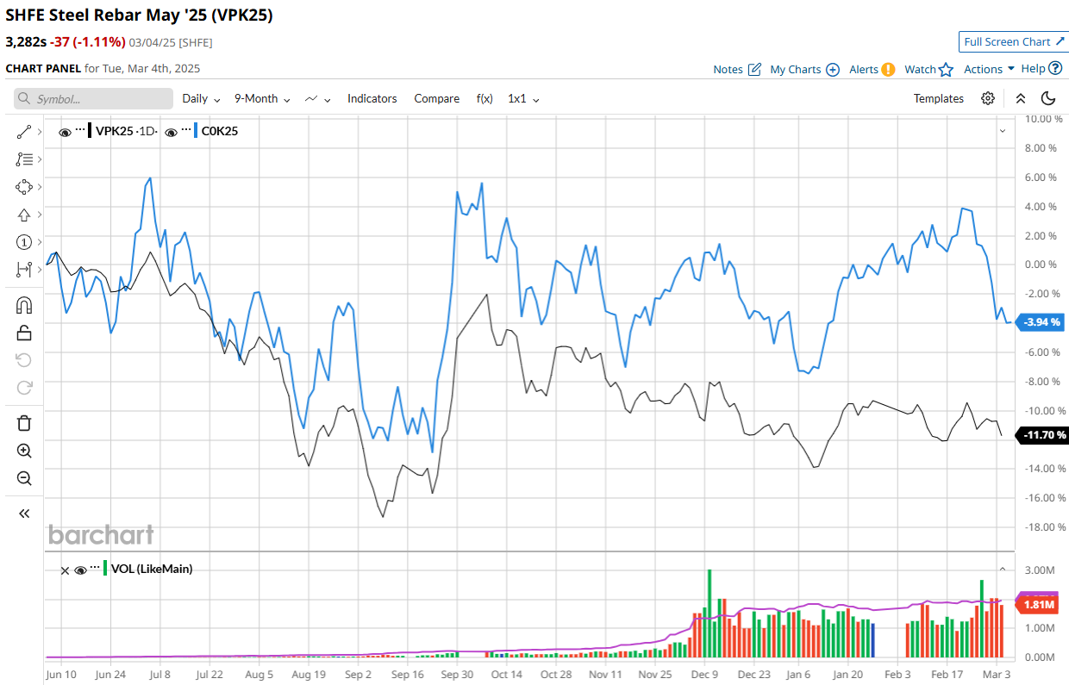Collapse volume pane with caret icon

tap(1002, 570)
